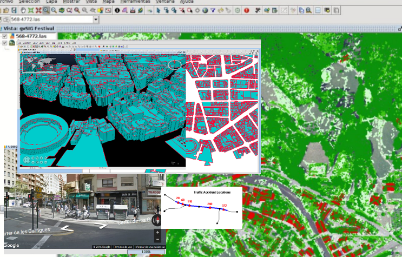Open the Herramientas menu
The width and height of the screenshot is (402, 257).
[135, 2]
